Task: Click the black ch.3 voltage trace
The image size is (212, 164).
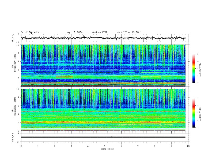Action: [103, 137]
